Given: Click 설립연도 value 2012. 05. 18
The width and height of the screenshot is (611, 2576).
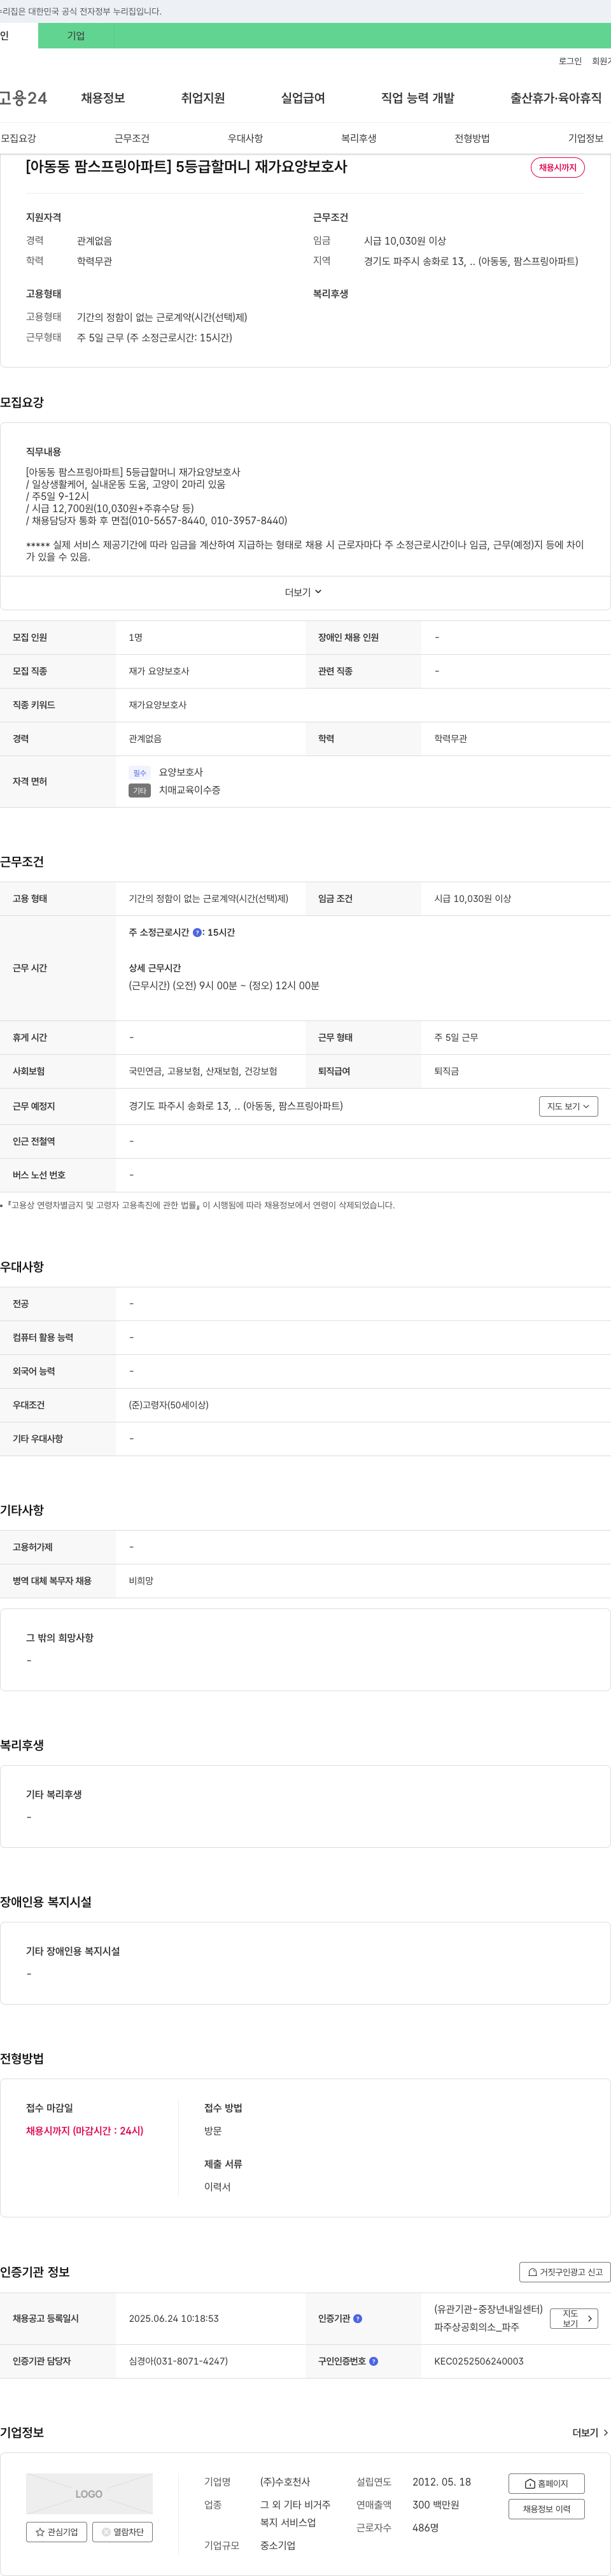Looking at the screenshot, I should click(x=441, y=2482).
